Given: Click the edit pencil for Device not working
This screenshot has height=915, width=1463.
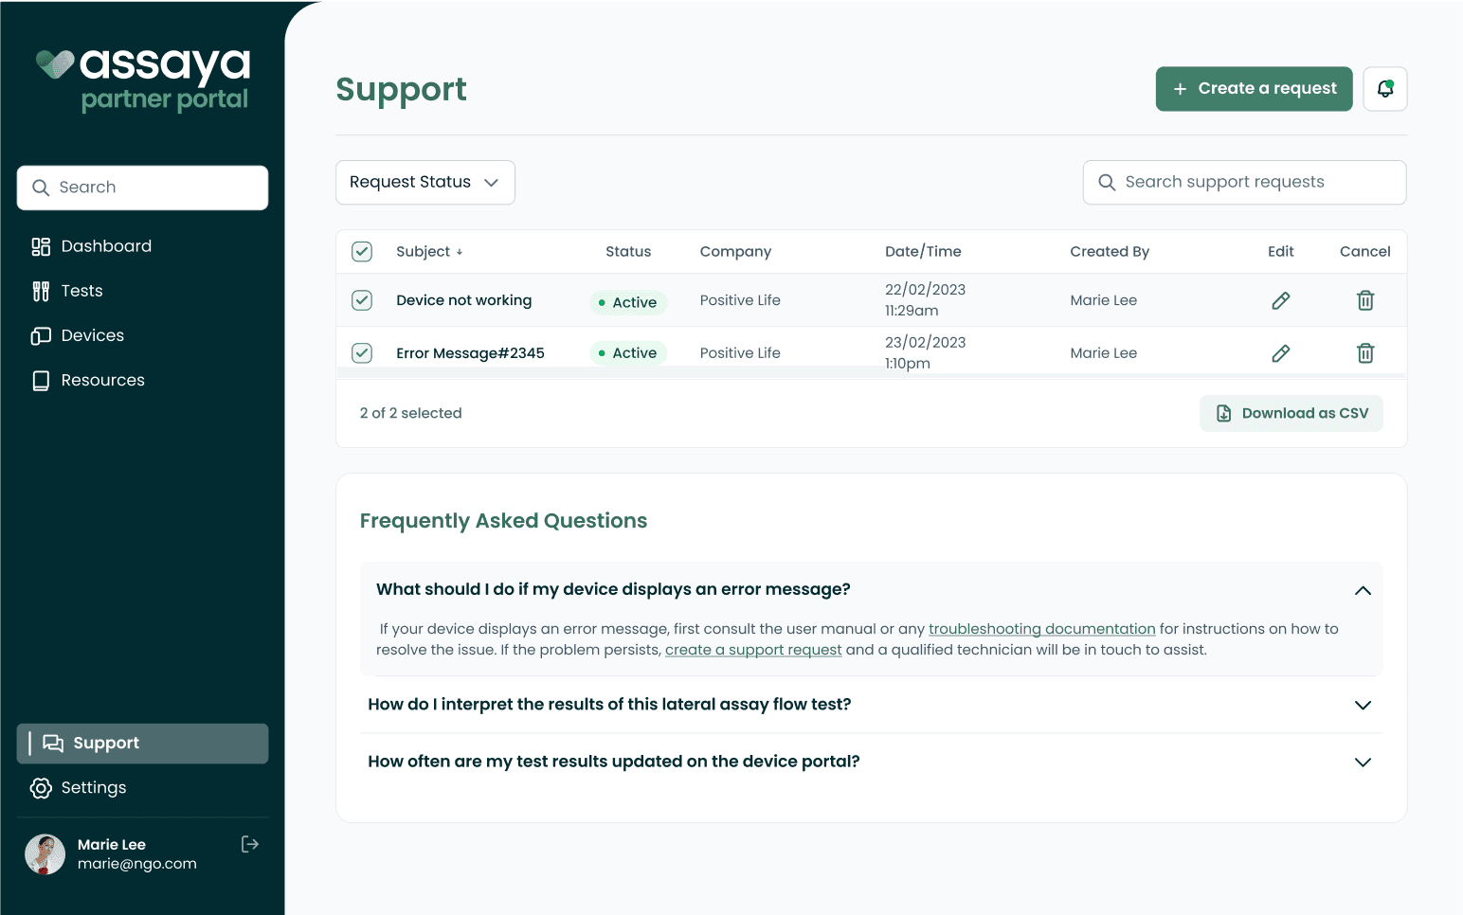Looking at the screenshot, I should click(1280, 300).
